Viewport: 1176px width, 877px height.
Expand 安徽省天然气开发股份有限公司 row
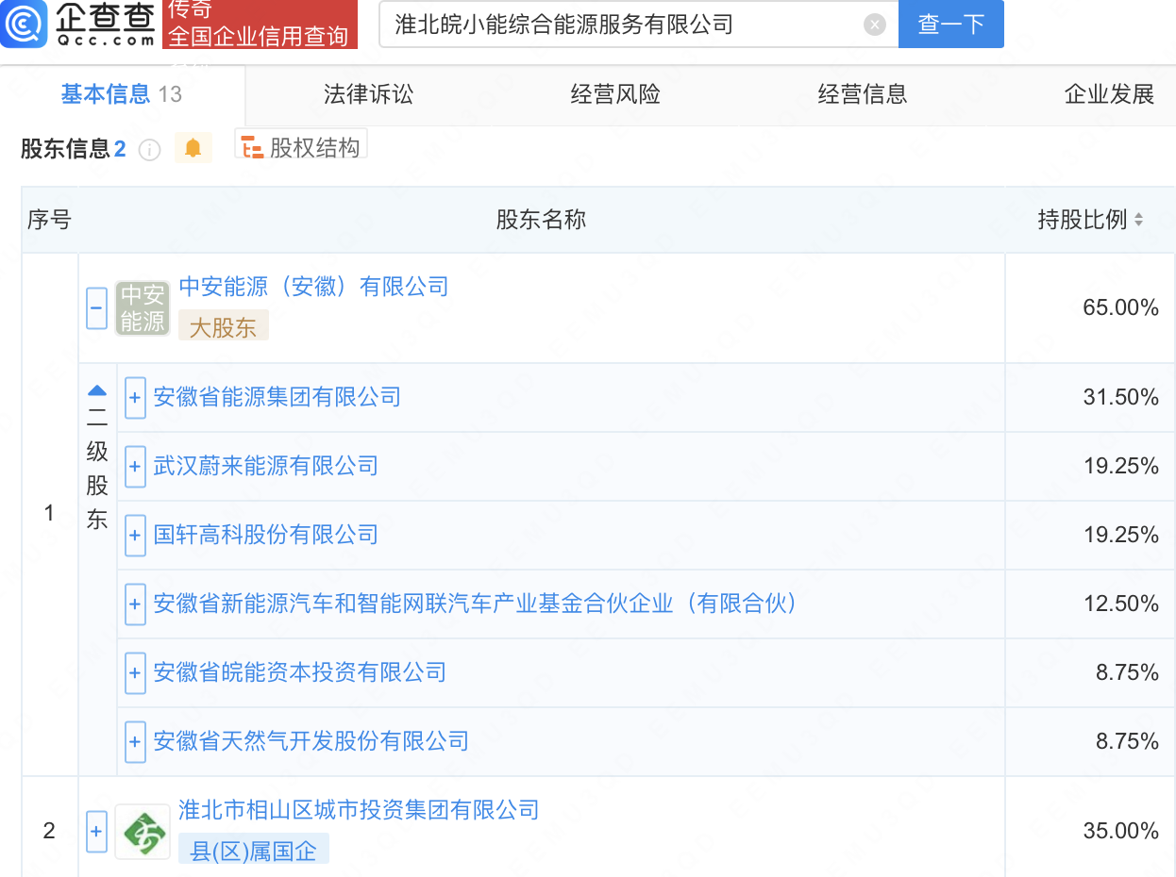click(x=135, y=741)
